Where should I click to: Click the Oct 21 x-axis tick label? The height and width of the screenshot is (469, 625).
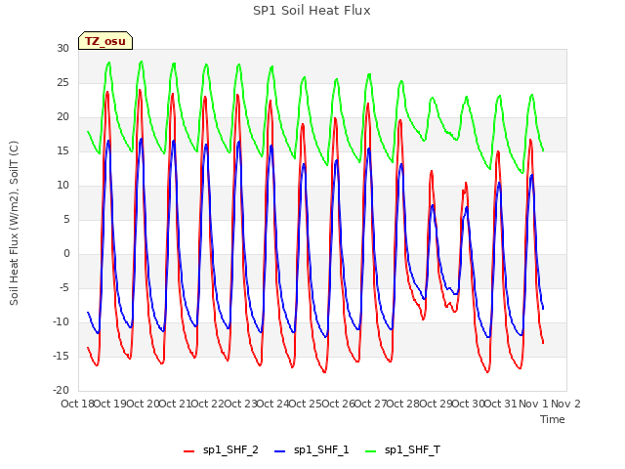pyautogui.click(x=175, y=404)
